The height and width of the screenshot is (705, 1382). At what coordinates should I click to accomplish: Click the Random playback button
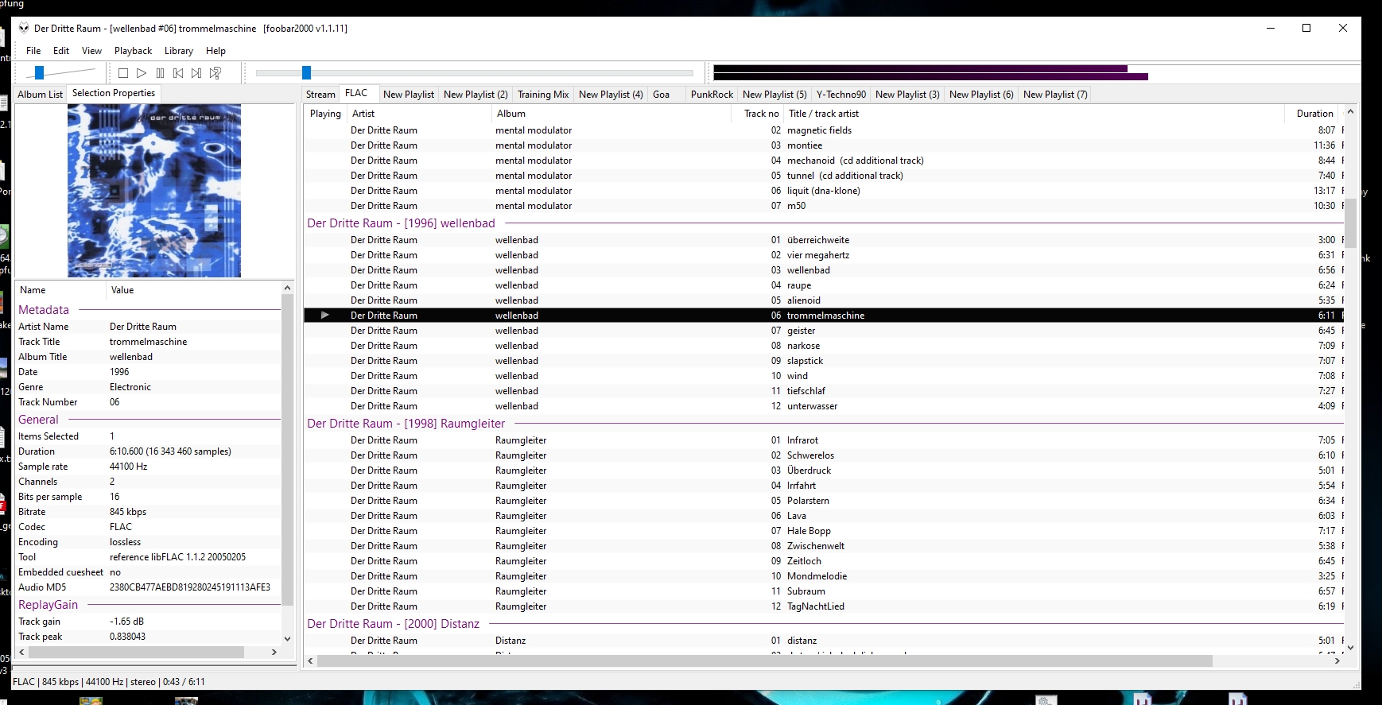(215, 73)
